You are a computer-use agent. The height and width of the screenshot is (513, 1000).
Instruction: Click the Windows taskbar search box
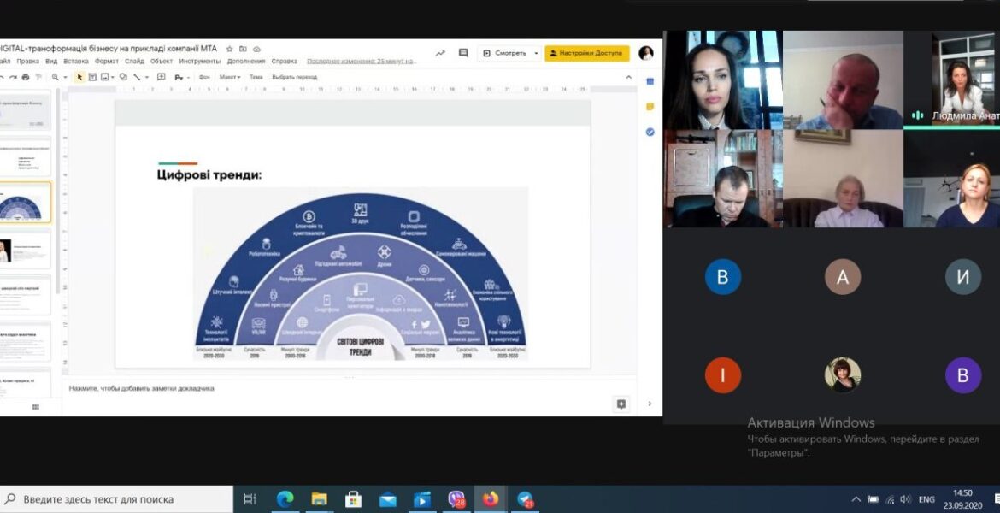point(117,499)
